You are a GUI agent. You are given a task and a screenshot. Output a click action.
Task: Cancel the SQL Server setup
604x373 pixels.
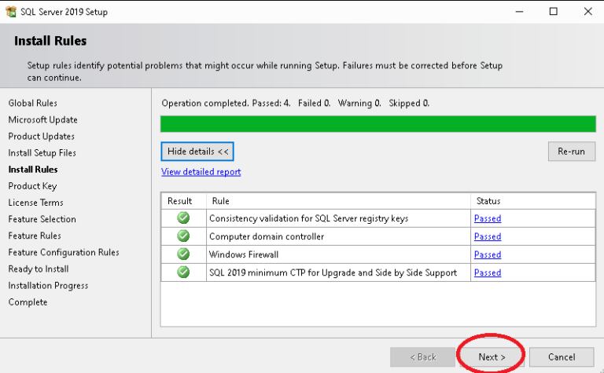point(562,357)
